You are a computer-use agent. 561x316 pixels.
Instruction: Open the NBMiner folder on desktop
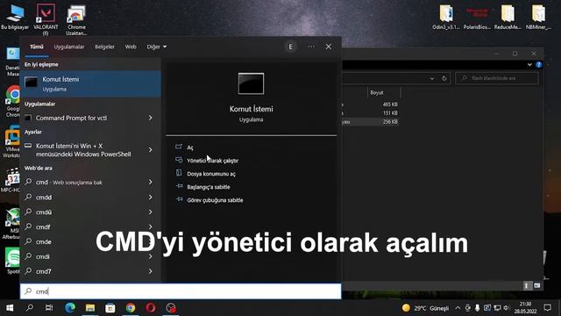tap(538, 17)
